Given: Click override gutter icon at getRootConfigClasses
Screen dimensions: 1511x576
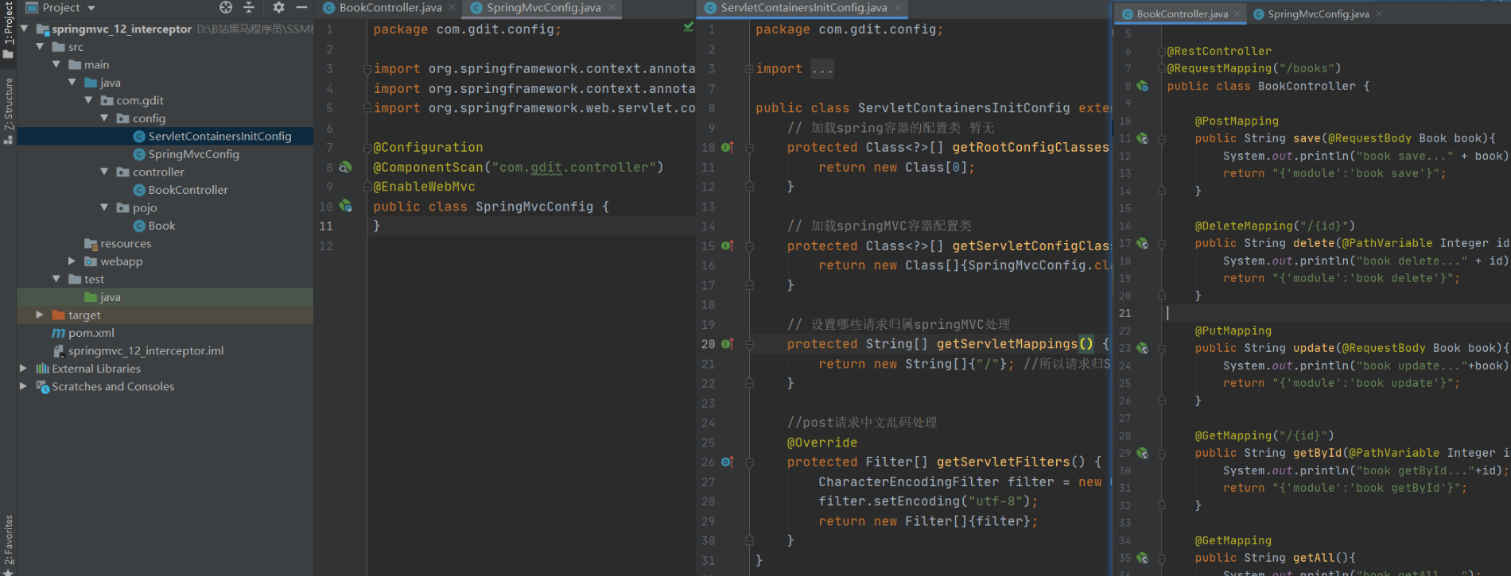Looking at the screenshot, I should point(727,147).
